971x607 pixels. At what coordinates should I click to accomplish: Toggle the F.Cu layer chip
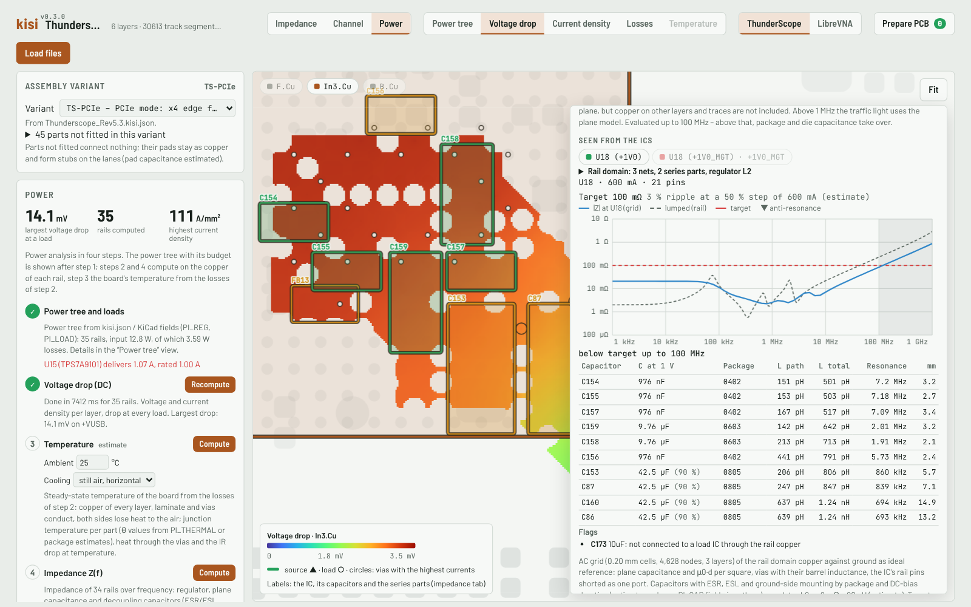(x=281, y=87)
